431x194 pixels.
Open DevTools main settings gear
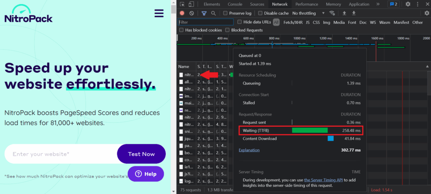pyautogui.click(x=408, y=4)
